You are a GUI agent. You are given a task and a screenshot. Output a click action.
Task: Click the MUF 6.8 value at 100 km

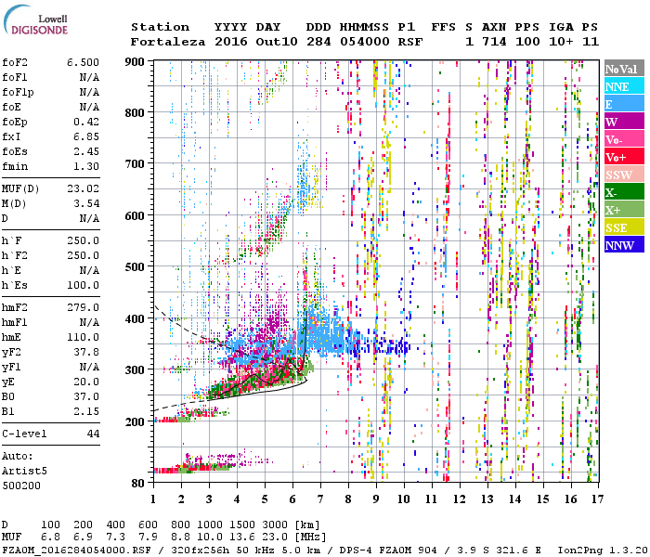50,538
